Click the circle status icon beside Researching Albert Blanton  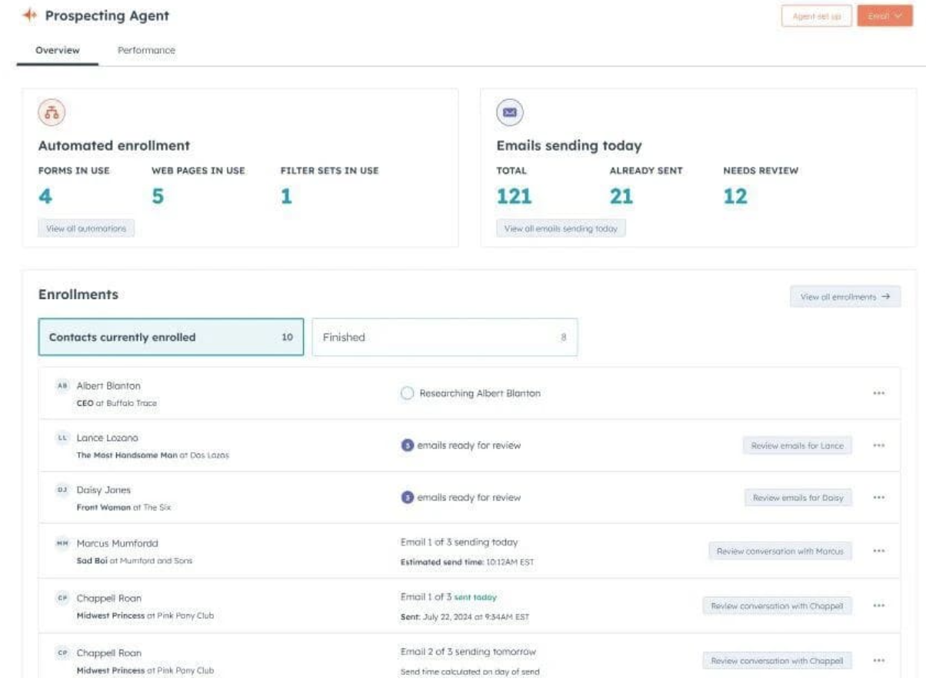coord(407,394)
